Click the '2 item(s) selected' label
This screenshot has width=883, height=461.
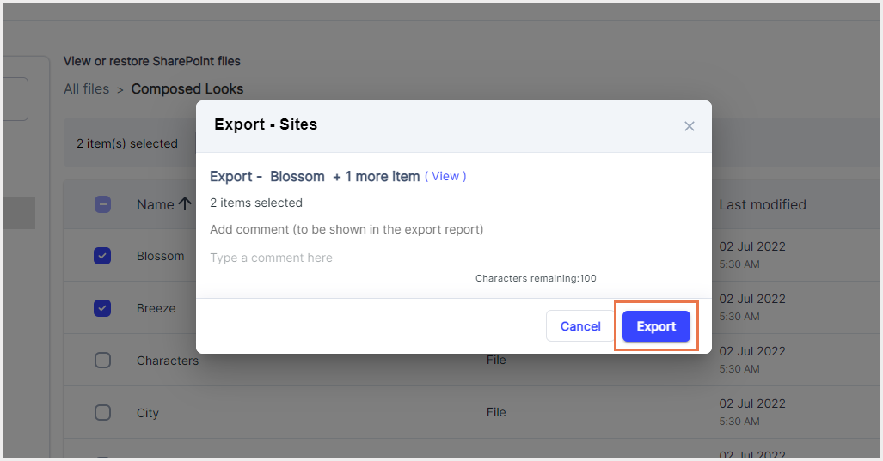pyautogui.click(x=127, y=143)
